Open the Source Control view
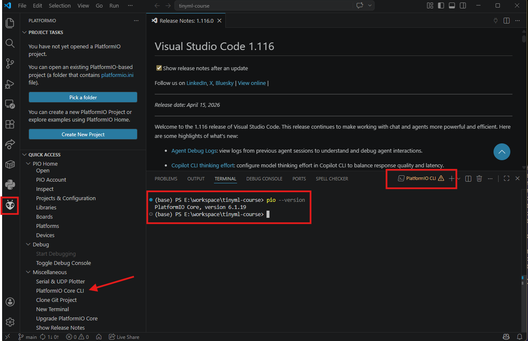The width and height of the screenshot is (528, 341). pyautogui.click(x=10, y=63)
